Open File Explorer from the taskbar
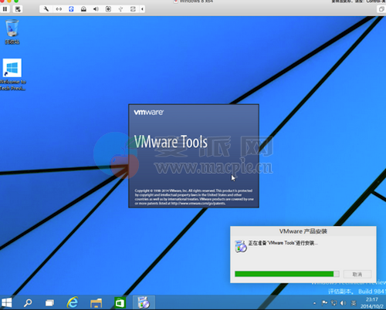 click(96, 303)
